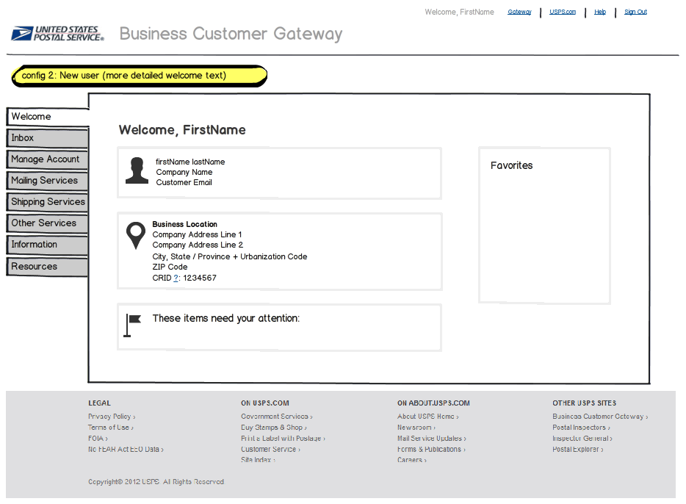Click the 'City, State / Province' line
The height and width of the screenshot is (504, 686).
coord(230,256)
